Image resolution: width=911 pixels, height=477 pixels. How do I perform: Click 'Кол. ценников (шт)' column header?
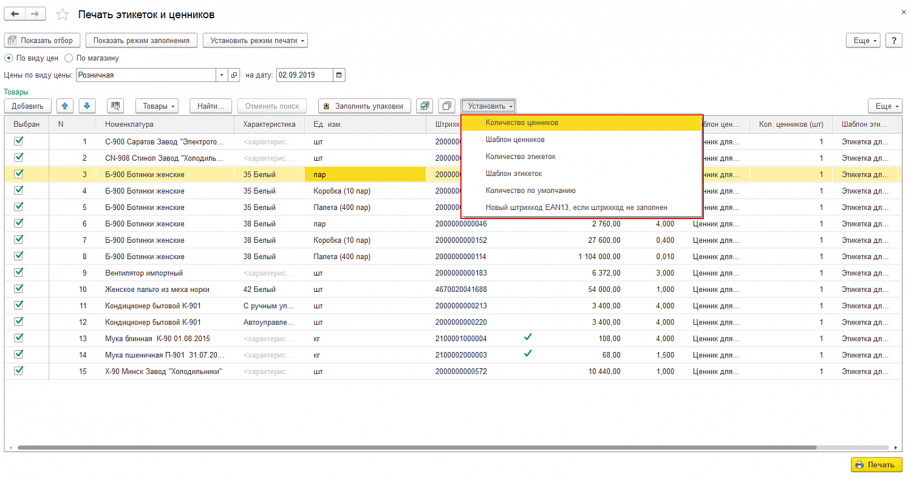tap(791, 124)
